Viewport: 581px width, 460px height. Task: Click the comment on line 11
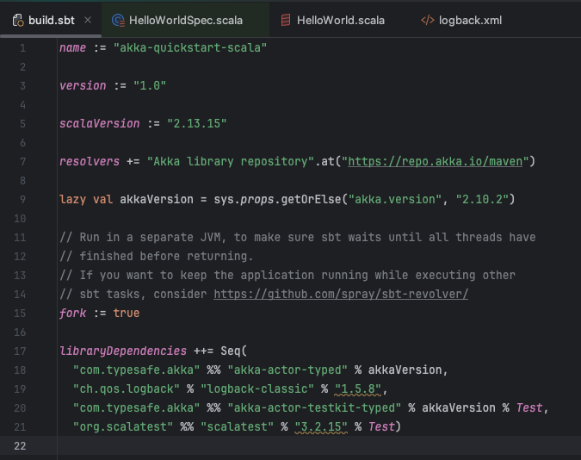(x=298, y=238)
